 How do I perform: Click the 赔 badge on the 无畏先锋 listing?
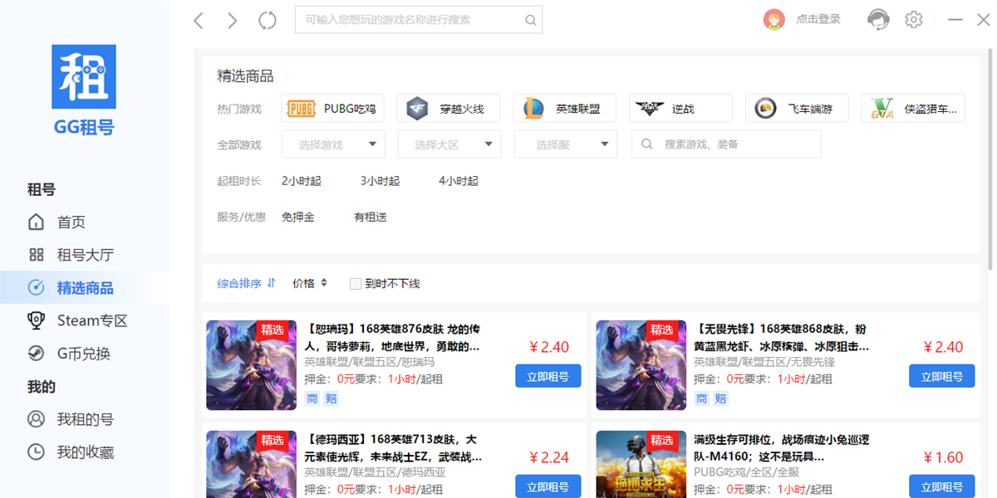pyautogui.click(x=720, y=398)
